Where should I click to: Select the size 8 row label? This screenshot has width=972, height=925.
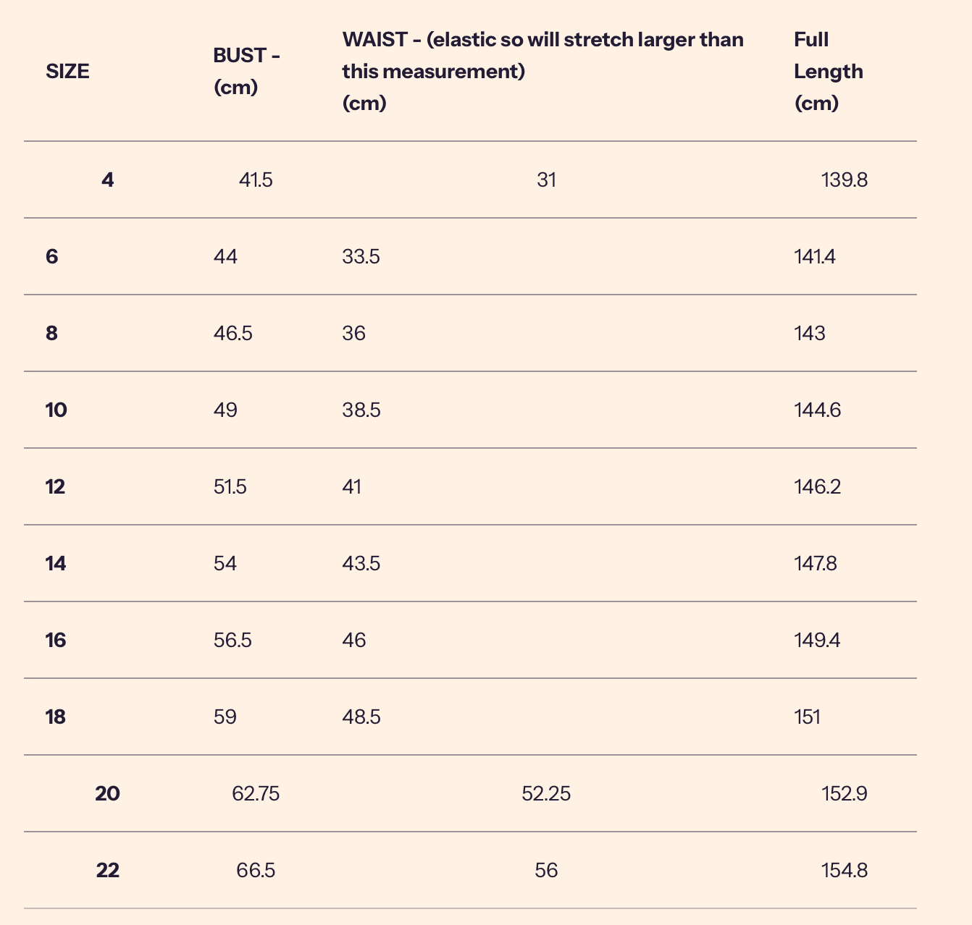52,333
